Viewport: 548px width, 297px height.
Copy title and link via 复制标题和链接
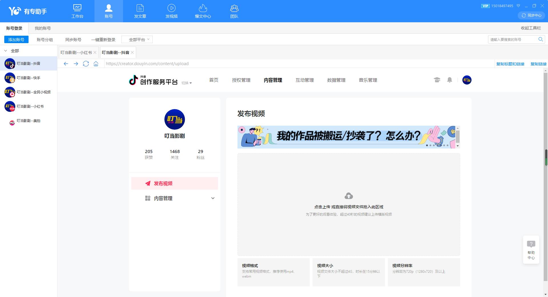coord(510,64)
